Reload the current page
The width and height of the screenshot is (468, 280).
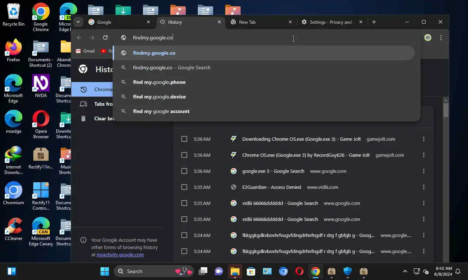pos(105,38)
